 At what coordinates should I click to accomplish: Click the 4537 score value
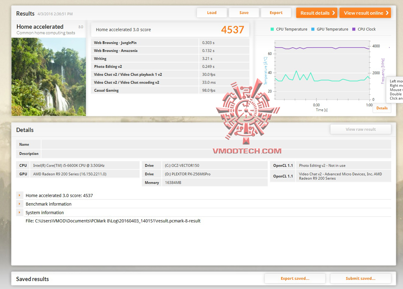click(233, 30)
